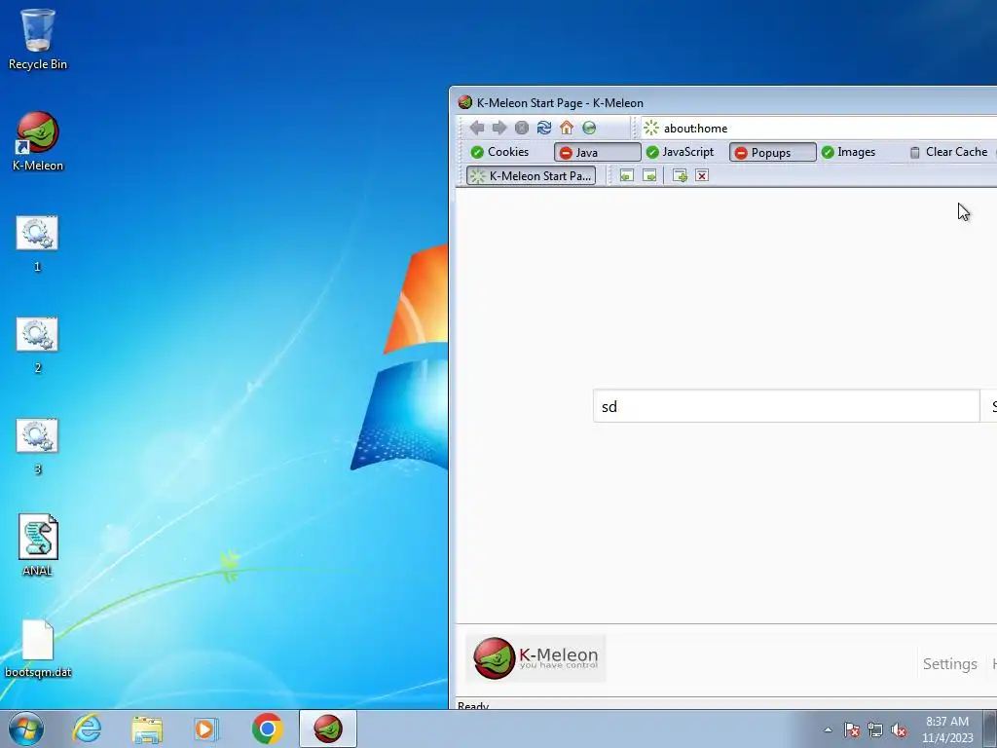Open network status tray icon

coord(875,729)
